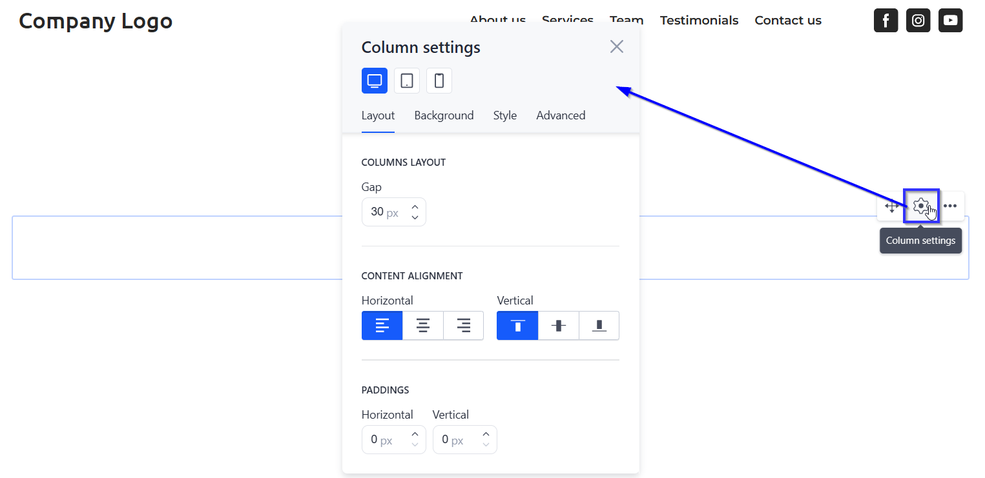Screen dimensions: 985x478
Task: Open the column more options menu
Action: click(950, 206)
